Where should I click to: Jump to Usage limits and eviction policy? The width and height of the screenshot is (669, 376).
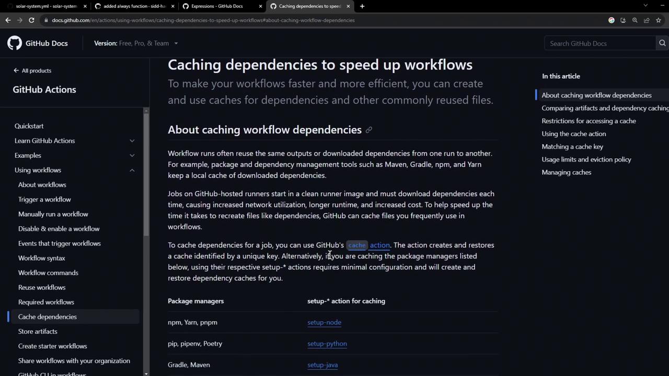(x=586, y=159)
